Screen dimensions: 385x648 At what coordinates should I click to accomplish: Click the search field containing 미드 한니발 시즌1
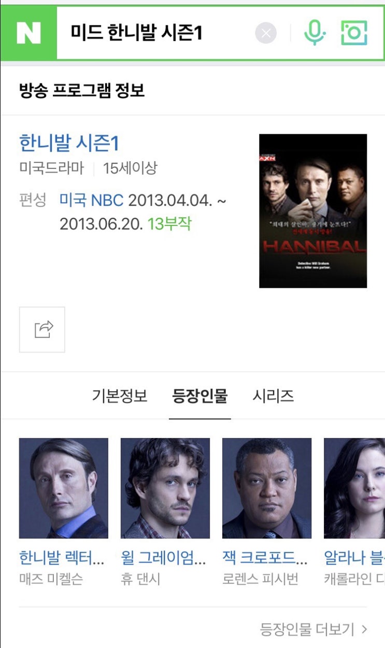pos(155,34)
